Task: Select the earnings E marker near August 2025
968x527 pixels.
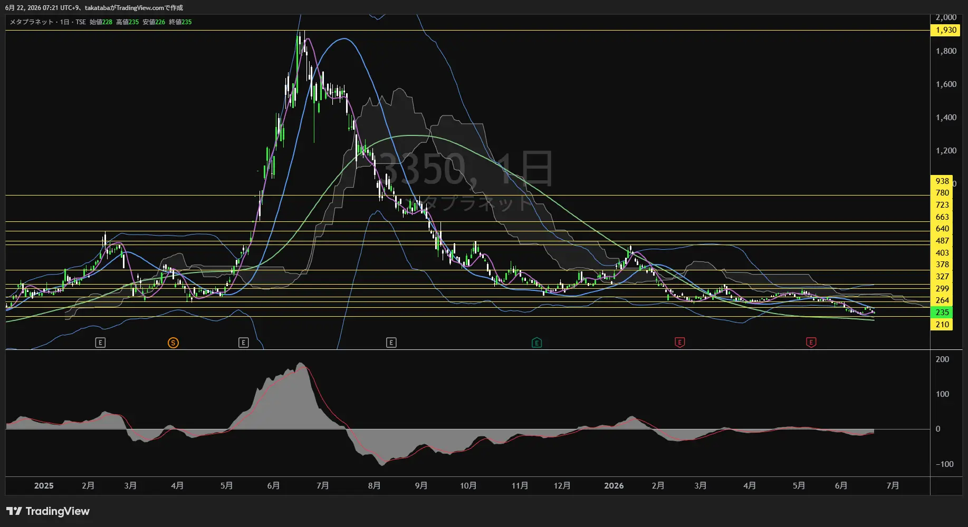Action: (x=391, y=343)
